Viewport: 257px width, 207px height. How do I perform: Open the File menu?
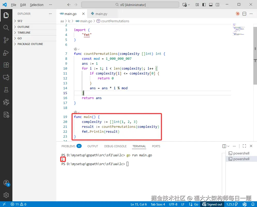[14, 5]
